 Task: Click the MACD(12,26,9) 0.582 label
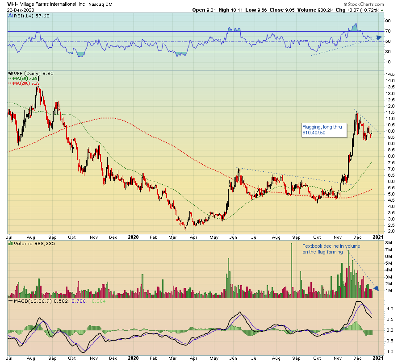(x=41, y=301)
